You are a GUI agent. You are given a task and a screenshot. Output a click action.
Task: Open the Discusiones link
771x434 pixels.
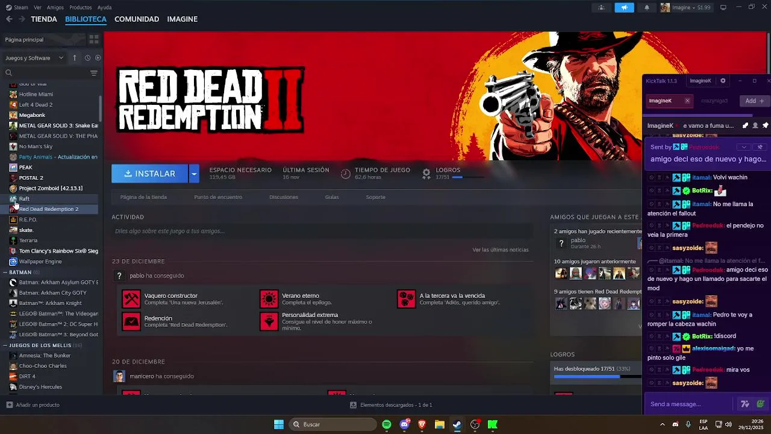point(284,197)
